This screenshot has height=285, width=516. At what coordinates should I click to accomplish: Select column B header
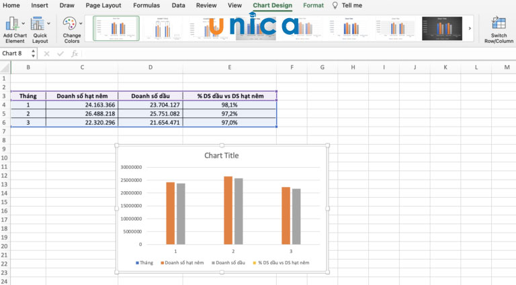click(x=28, y=67)
